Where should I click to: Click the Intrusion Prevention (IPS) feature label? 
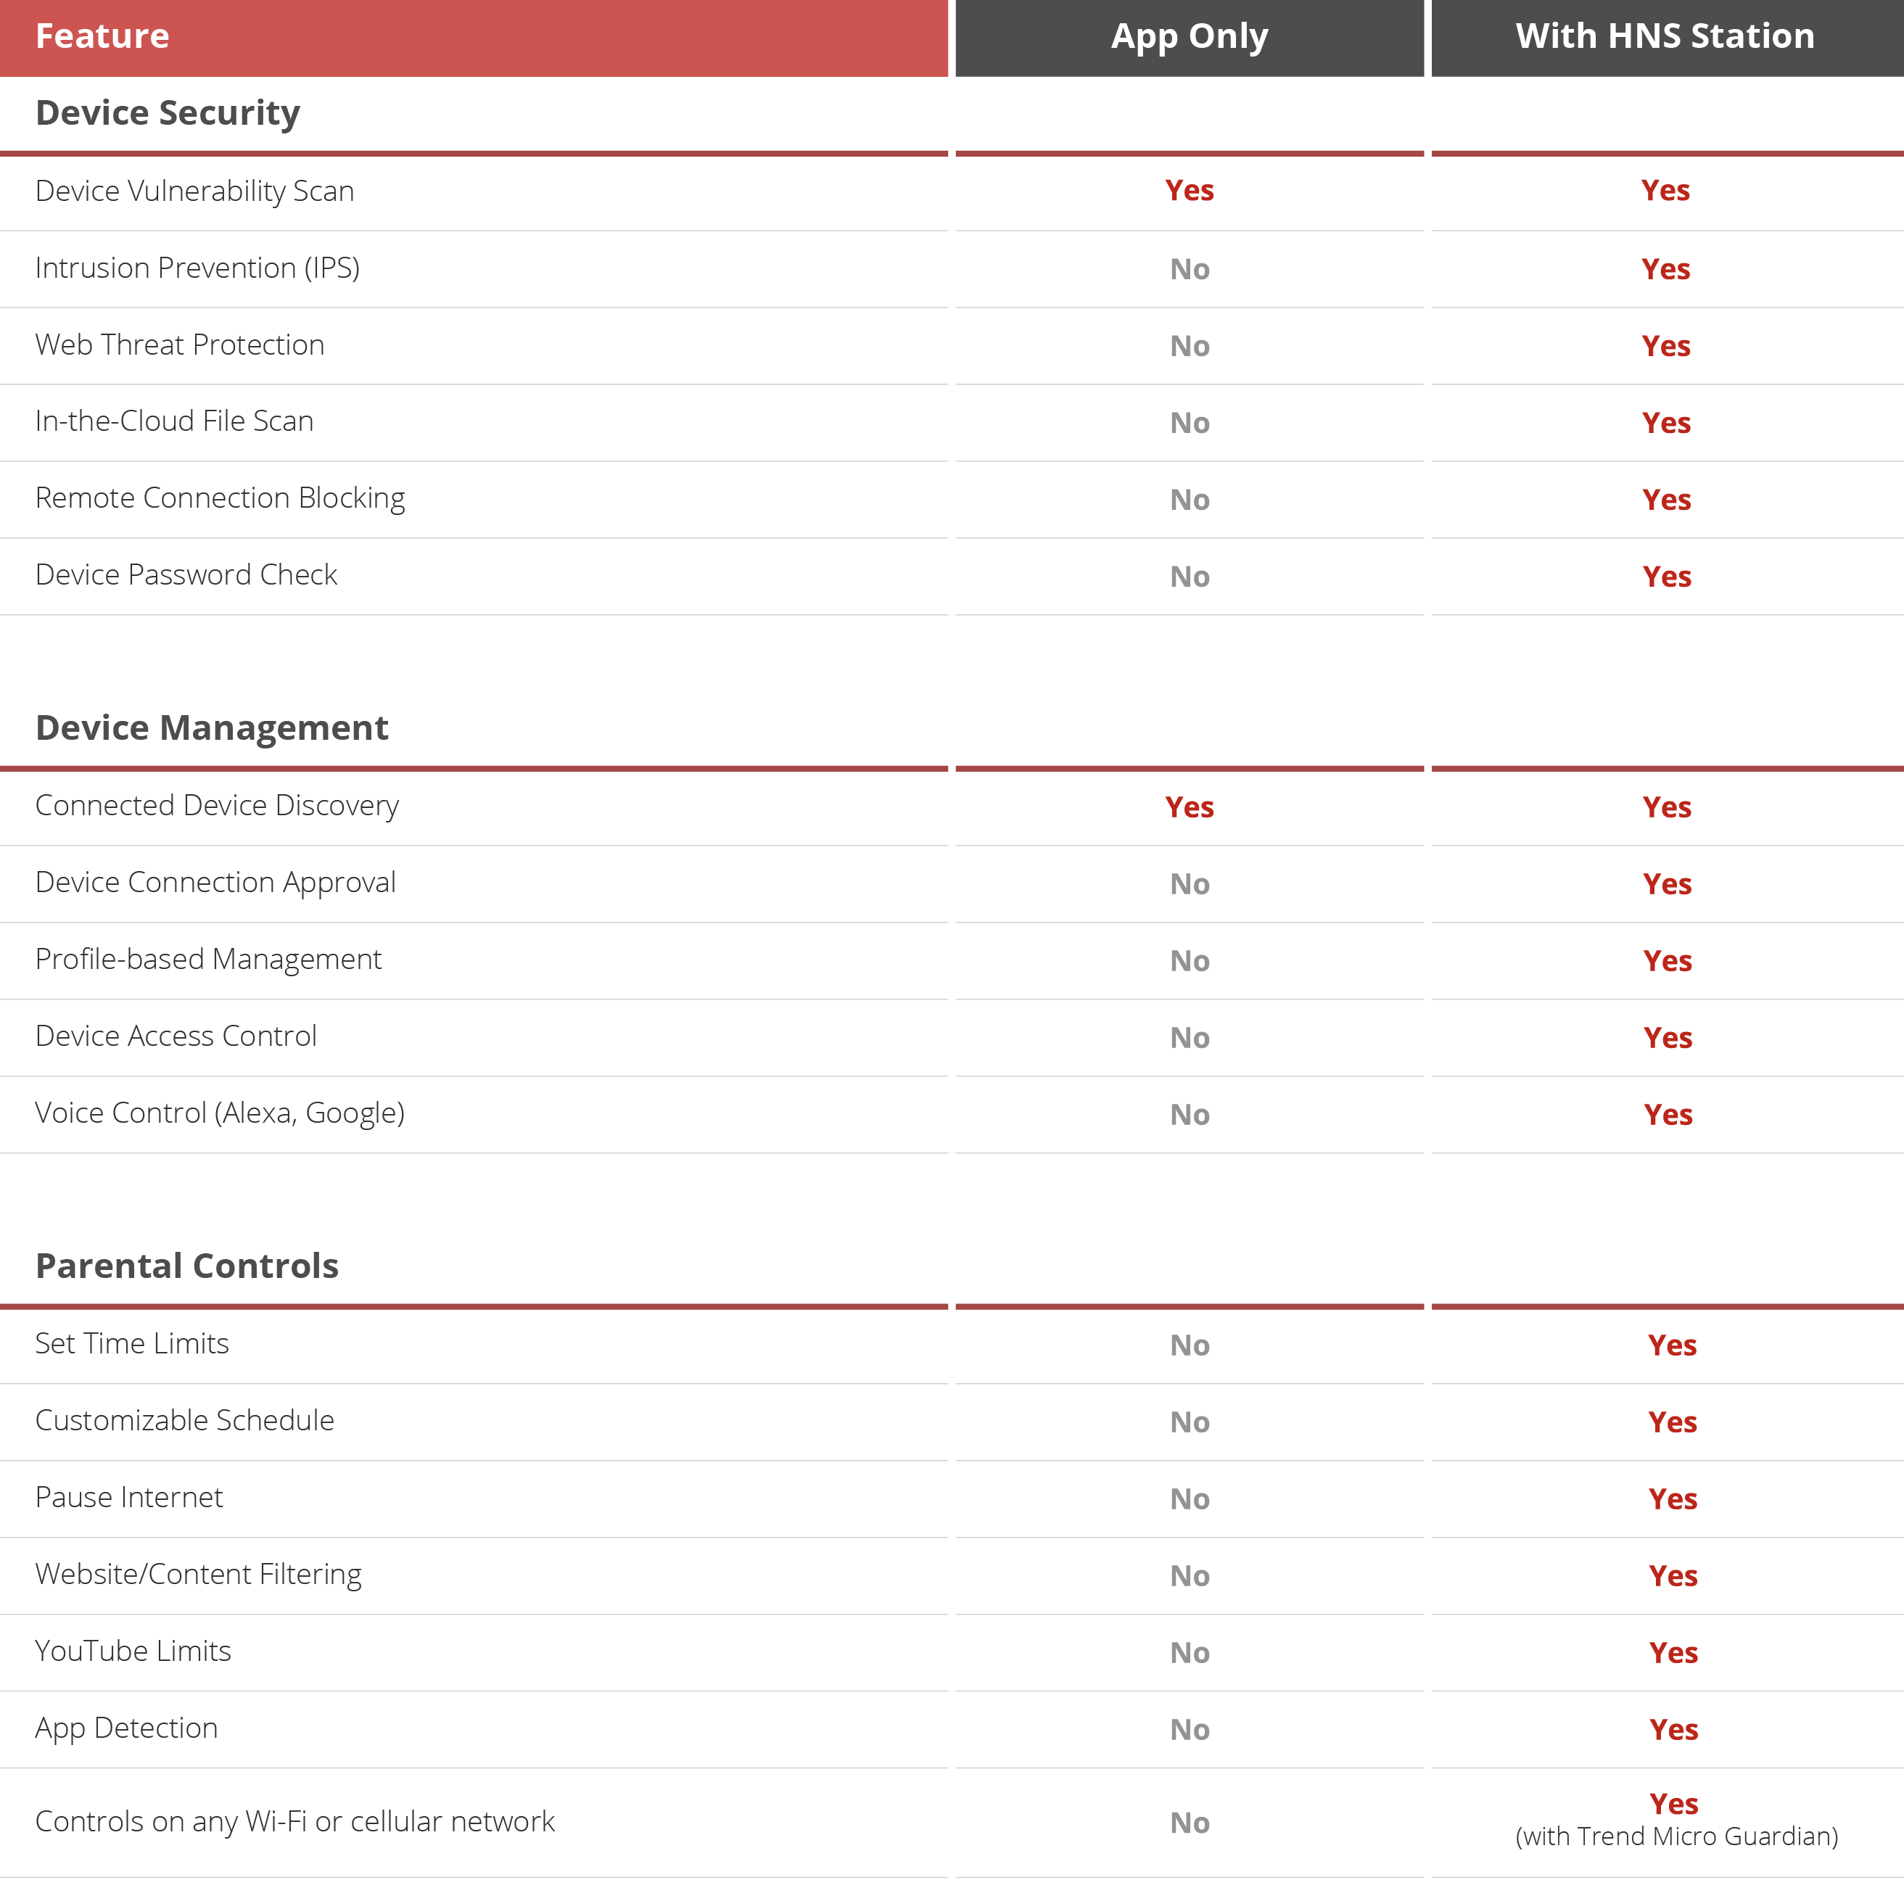197,268
